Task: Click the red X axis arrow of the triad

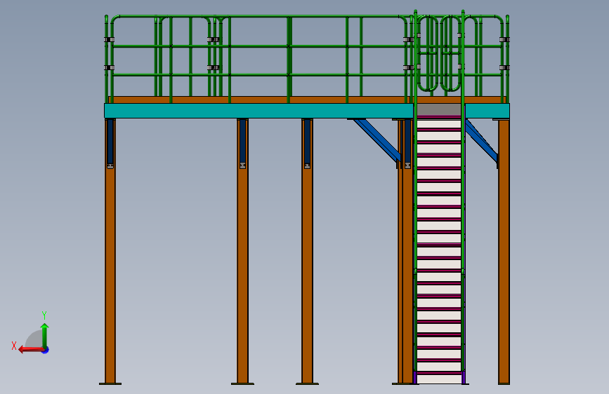Action: 31,349
